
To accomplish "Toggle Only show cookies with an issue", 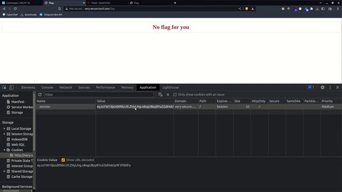I will coord(175,95).
